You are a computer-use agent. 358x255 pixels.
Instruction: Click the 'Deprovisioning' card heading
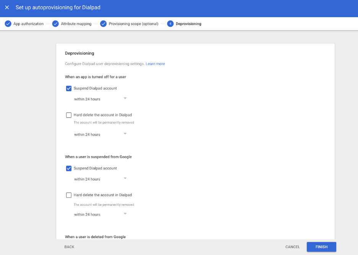79,53
